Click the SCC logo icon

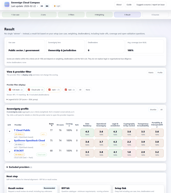tap(7, 5)
